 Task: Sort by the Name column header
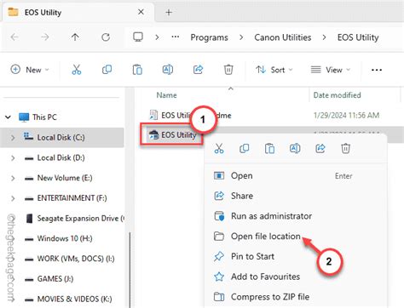(x=166, y=95)
